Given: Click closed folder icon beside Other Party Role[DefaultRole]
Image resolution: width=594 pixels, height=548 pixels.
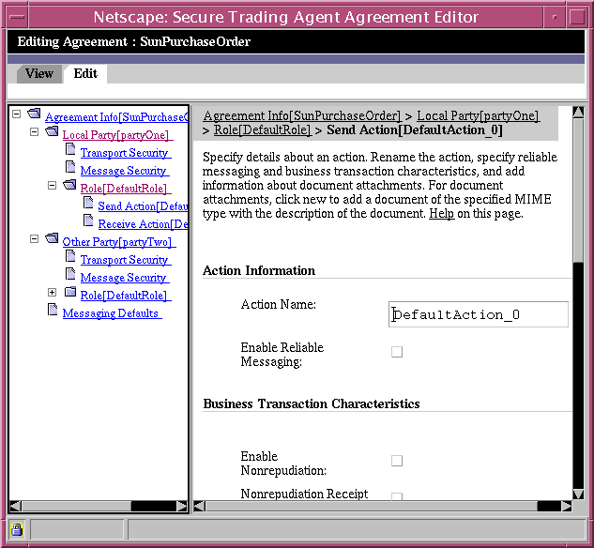Looking at the screenshot, I should [x=70, y=292].
